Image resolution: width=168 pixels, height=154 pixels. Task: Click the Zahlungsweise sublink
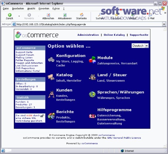coord(109,63)
